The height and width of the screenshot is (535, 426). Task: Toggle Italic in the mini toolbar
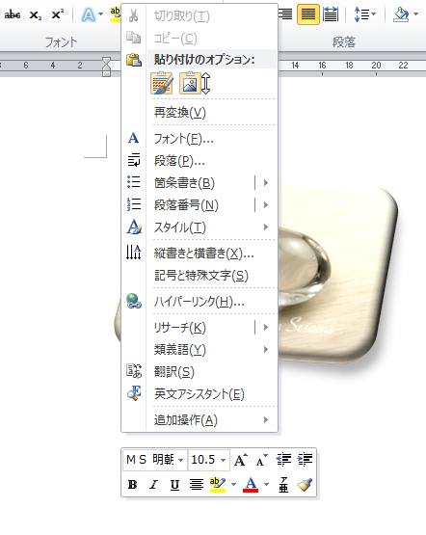pos(153,484)
